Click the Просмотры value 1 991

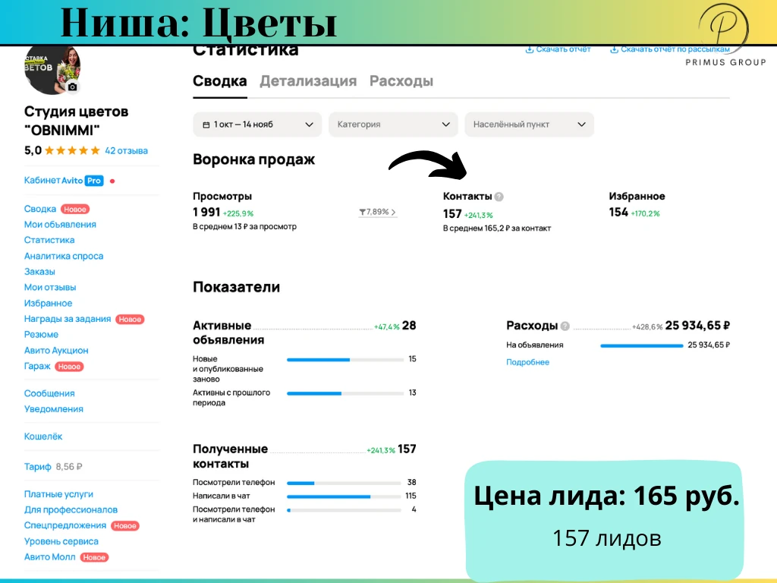pos(206,213)
